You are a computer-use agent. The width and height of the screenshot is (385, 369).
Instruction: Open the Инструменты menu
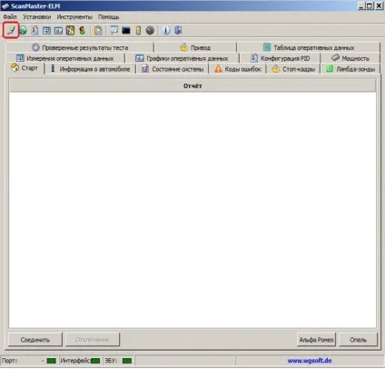click(74, 17)
